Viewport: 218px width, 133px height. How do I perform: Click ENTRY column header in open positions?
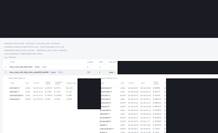coord(37,83)
